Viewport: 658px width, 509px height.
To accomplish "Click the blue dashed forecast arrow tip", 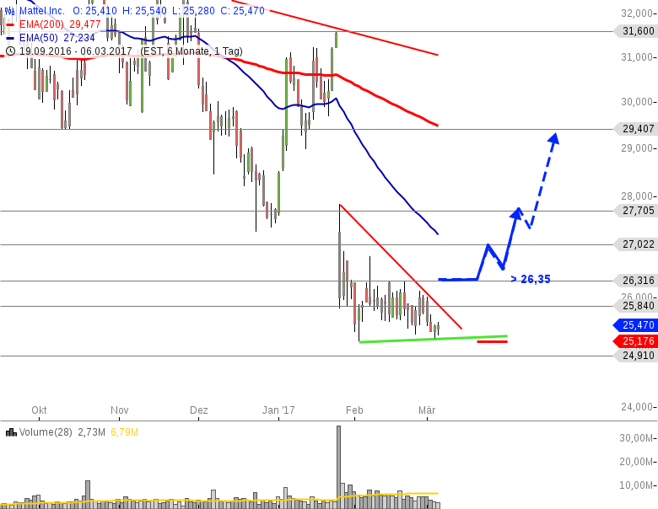I will [555, 138].
